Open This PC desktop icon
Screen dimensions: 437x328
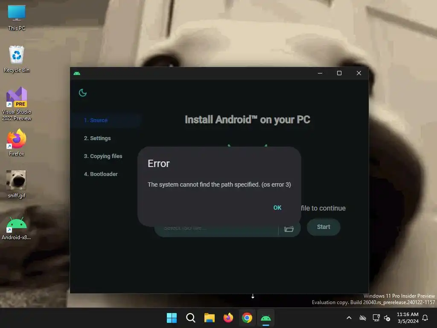[17, 18]
